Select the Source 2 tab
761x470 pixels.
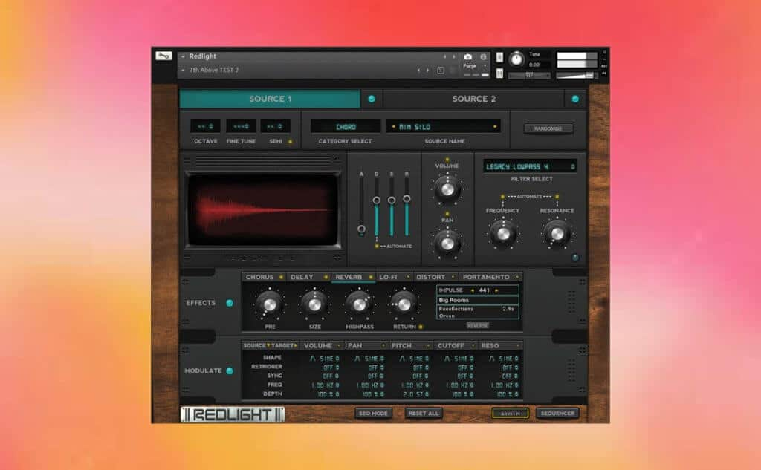tap(474, 99)
